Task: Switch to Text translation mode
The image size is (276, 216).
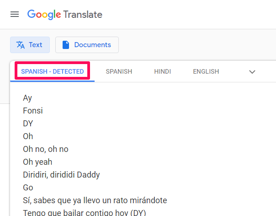Action: point(30,45)
